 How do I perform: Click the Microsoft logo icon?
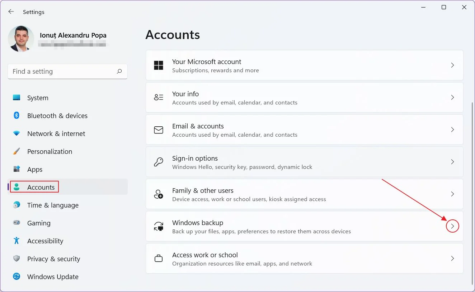(x=159, y=65)
